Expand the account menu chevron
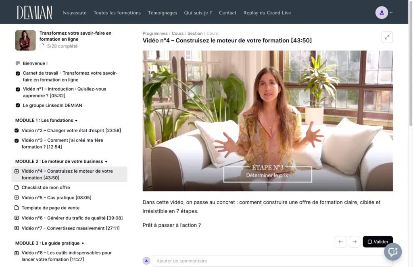 391,13
